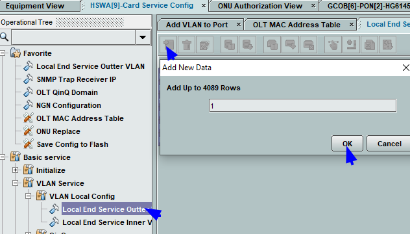Select ONU Replace entry
The image size is (410, 234).
point(58,131)
